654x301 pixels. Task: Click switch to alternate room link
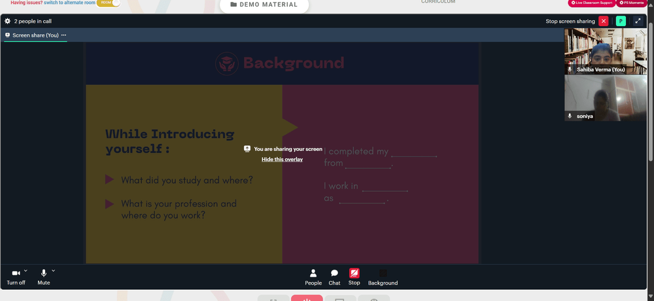pyautogui.click(x=69, y=2)
